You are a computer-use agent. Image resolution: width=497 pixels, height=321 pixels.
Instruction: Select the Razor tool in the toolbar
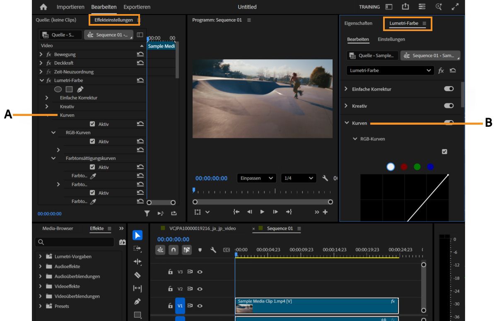click(138, 275)
